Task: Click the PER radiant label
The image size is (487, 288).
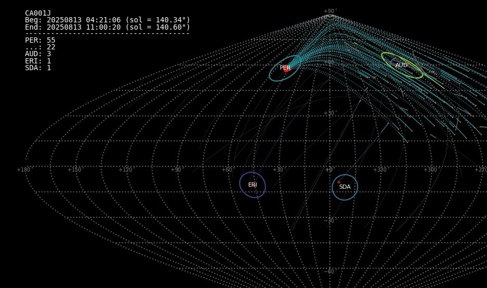Action: (285, 68)
